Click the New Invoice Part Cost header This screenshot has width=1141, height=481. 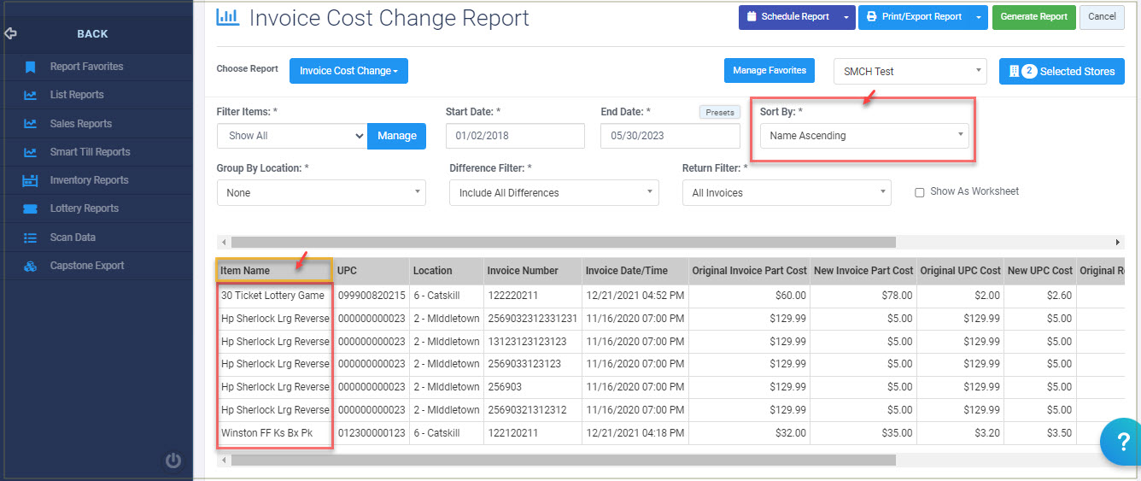[863, 271]
